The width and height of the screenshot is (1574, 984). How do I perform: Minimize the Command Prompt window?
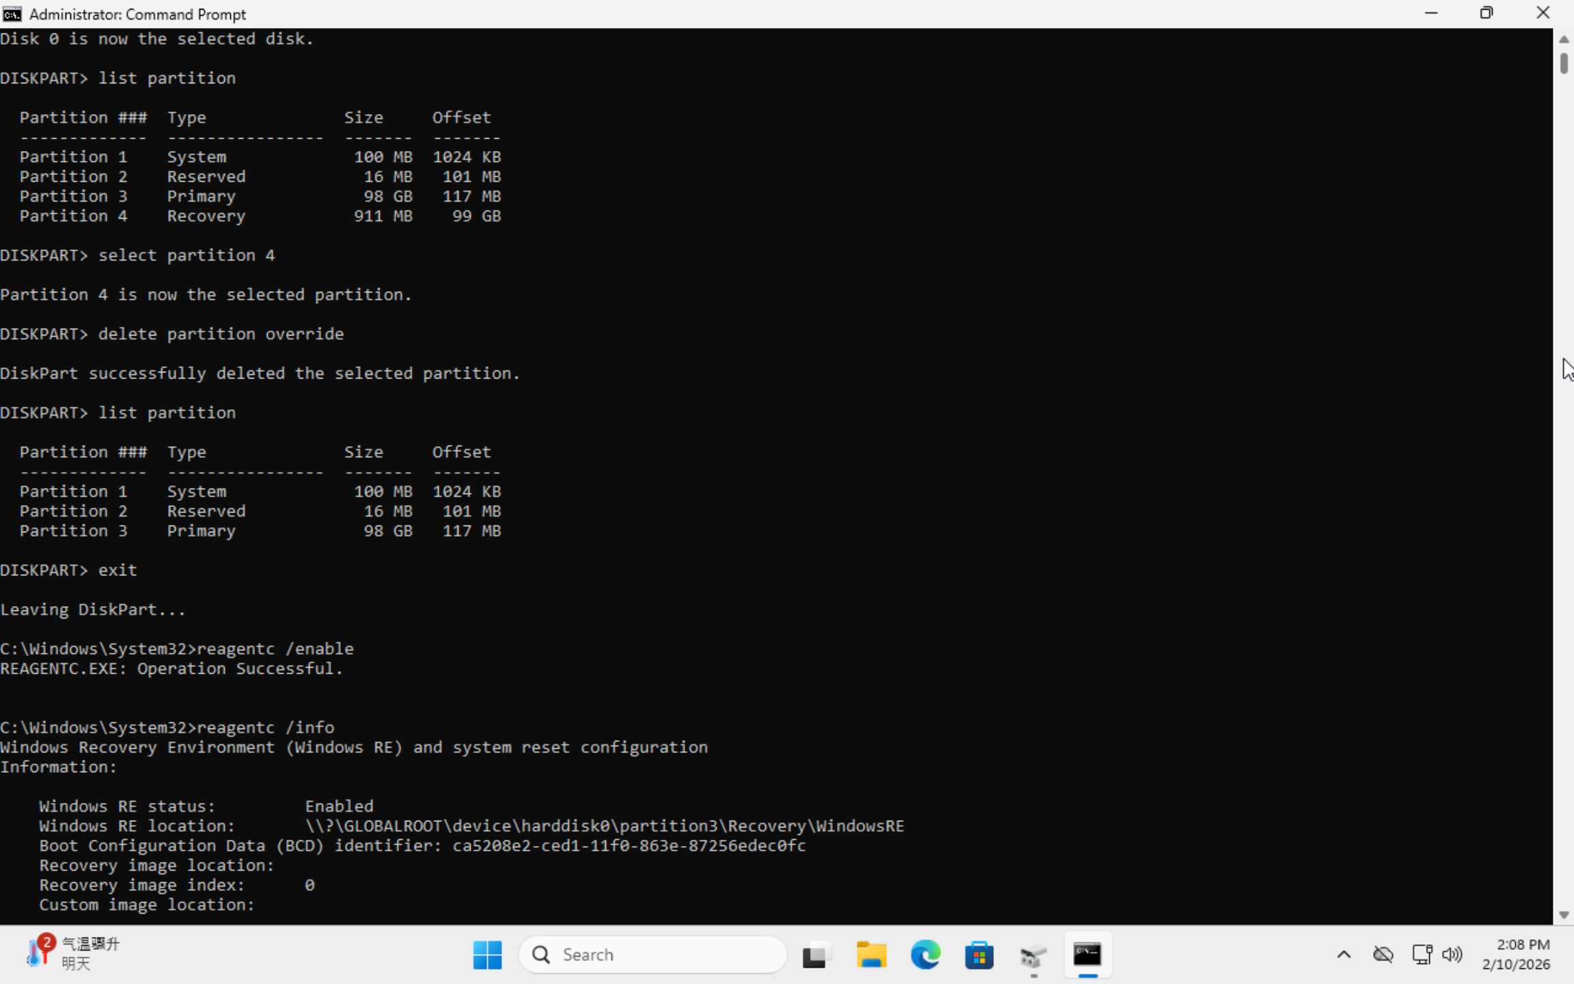click(1431, 13)
